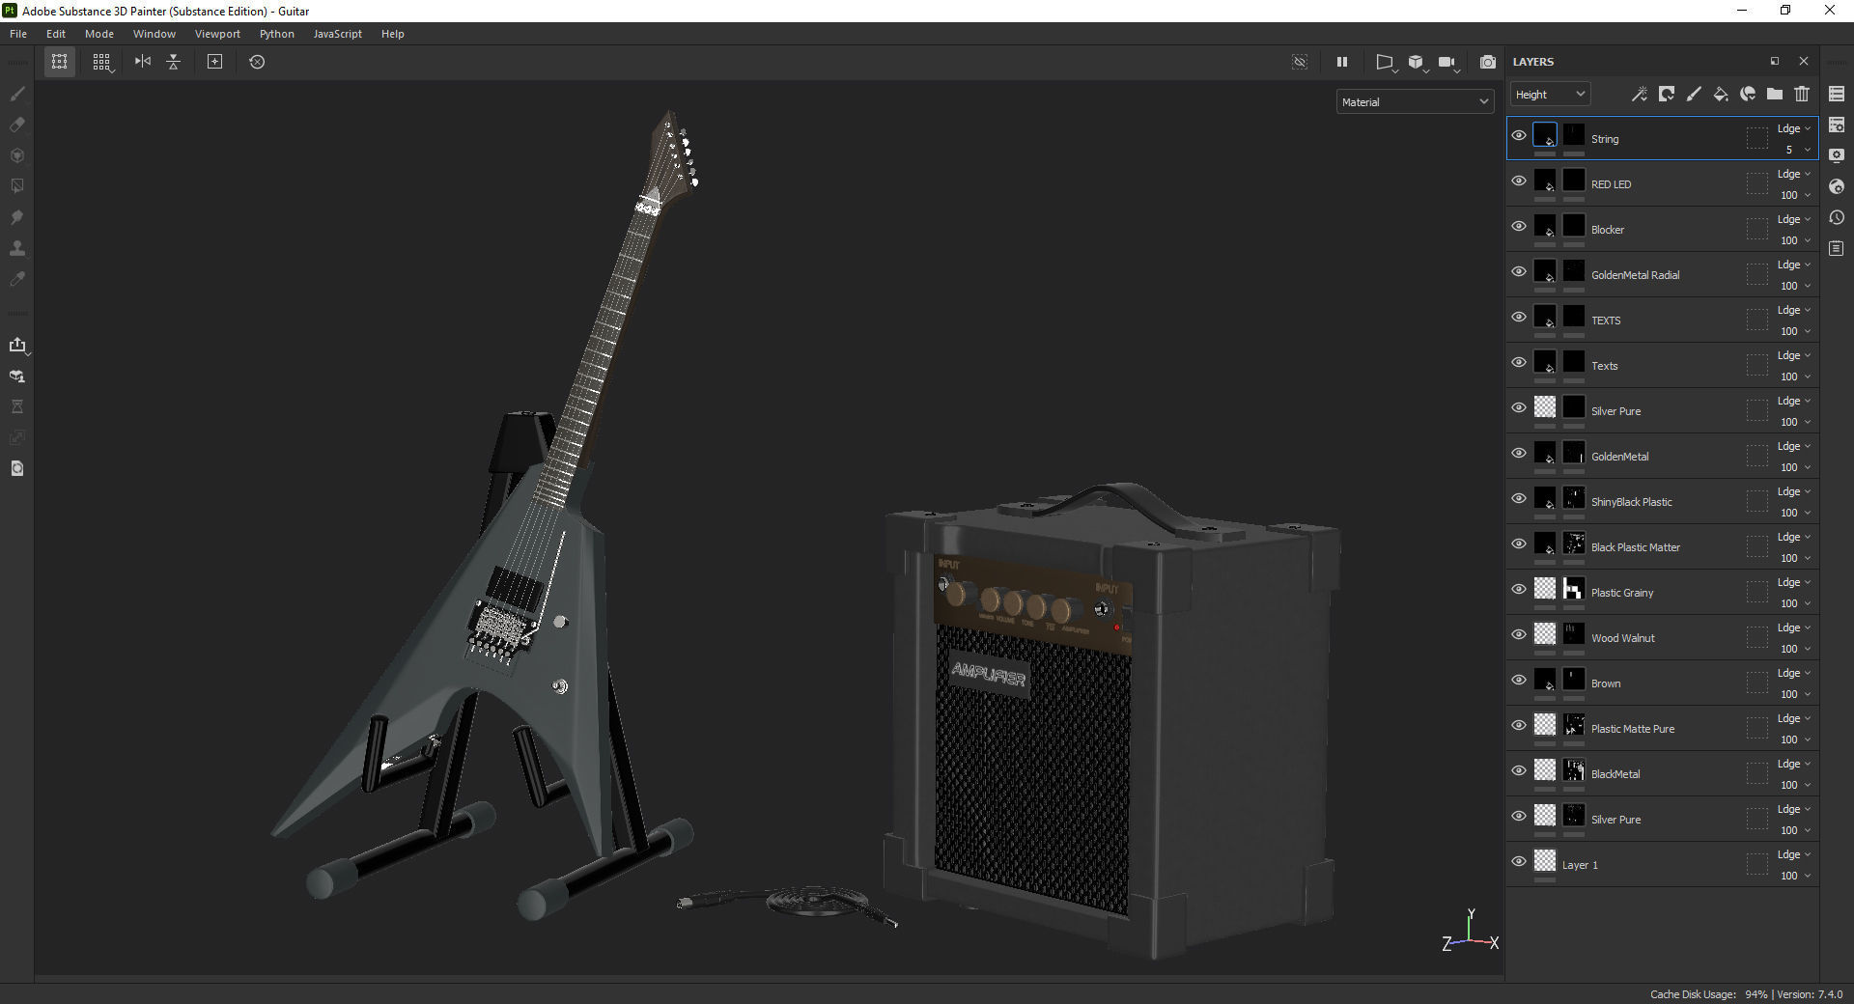Add a smart material layer
The image size is (1854, 1004).
click(x=1748, y=94)
